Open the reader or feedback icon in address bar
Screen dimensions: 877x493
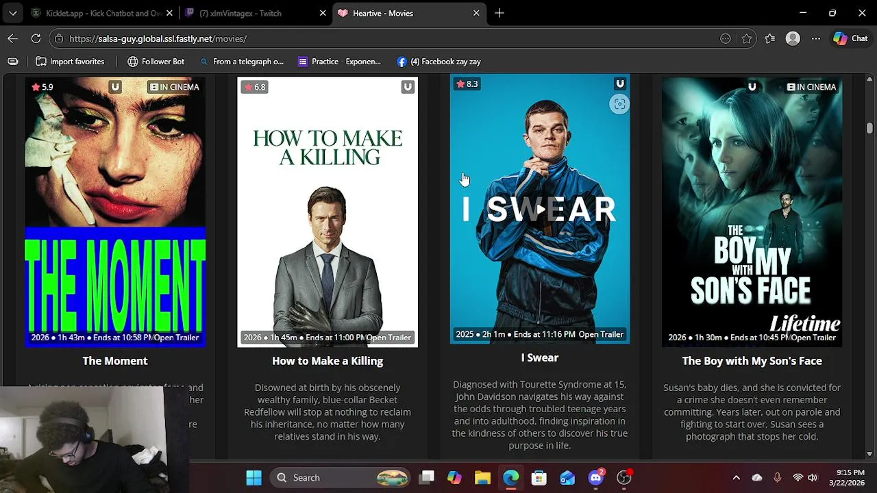725,39
